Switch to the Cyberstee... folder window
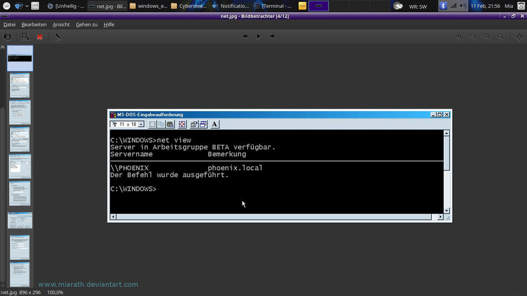 190,6
